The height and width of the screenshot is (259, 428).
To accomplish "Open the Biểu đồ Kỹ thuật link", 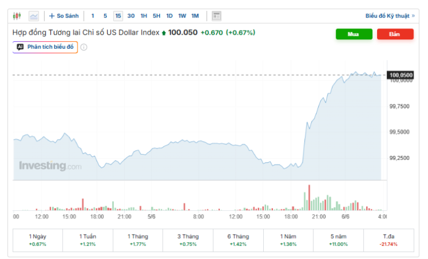I will (x=390, y=16).
